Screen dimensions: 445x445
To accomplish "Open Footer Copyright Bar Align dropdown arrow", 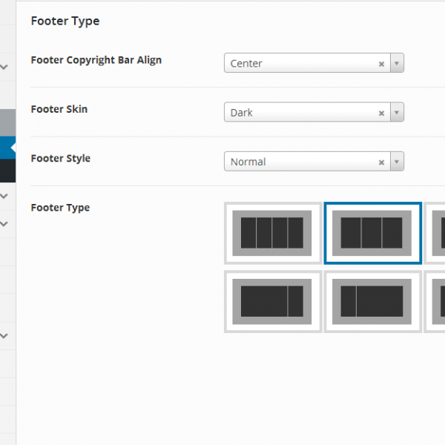I will point(397,64).
